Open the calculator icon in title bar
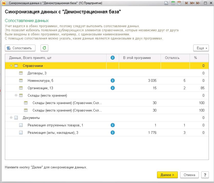 173,3
